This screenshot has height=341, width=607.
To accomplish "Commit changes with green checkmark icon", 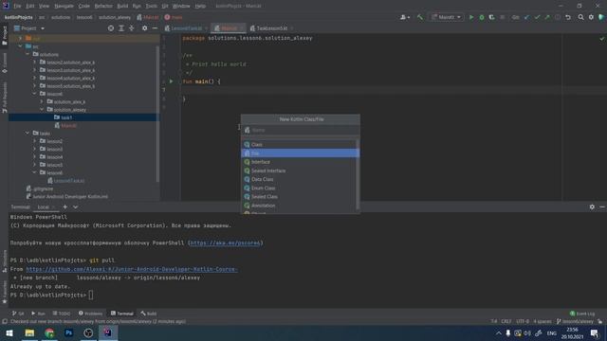I will [537, 17].
